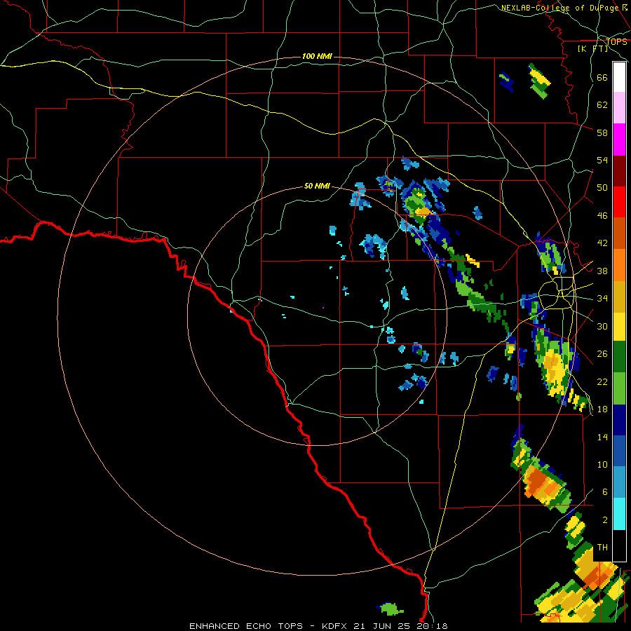The image size is (631, 631).
Task: Pick the bright red legend swatch
Action: click(619, 202)
